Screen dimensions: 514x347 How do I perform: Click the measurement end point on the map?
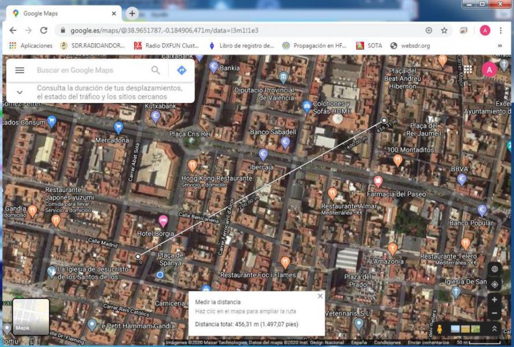pos(384,120)
